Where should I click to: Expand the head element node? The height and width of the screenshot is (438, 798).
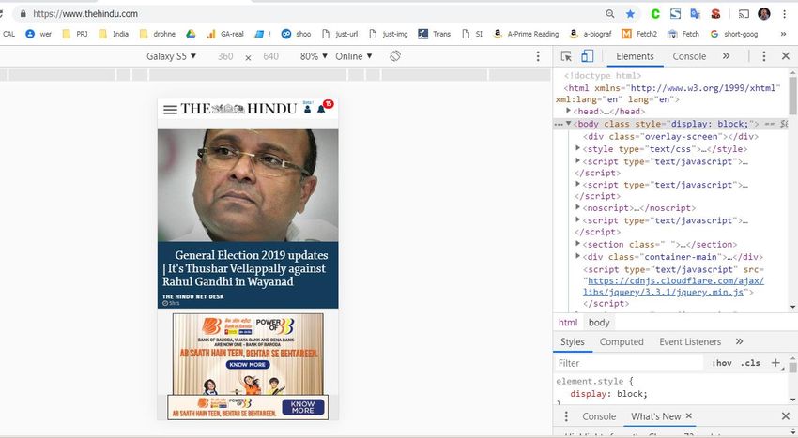tap(569, 110)
